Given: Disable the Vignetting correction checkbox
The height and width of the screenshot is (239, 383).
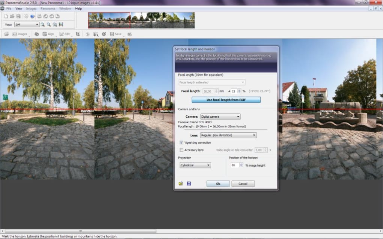Looking at the screenshot, I should coord(181,142).
